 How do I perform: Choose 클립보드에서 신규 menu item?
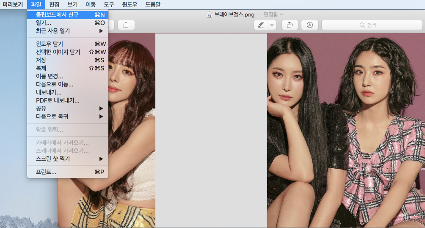pos(68,15)
